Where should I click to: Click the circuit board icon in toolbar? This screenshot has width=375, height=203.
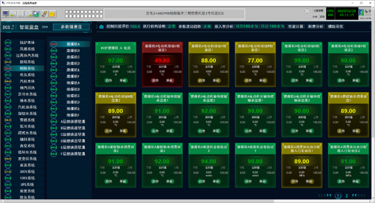click(x=36, y=14)
